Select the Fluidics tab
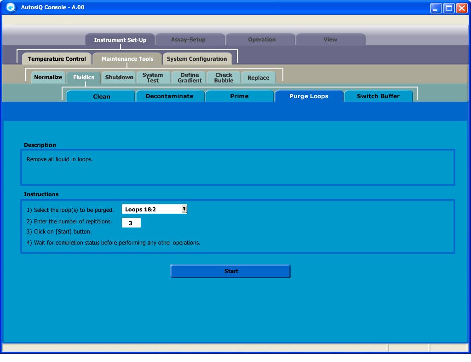The image size is (471, 362). [x=84, y=77]
